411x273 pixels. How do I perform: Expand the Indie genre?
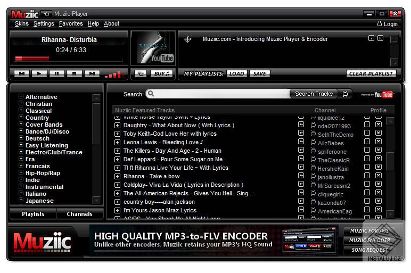pos(21,179)
